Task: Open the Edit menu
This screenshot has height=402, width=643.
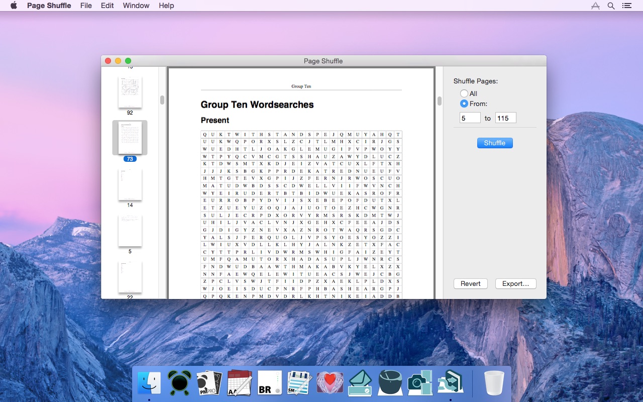Action: coord(107,6)
